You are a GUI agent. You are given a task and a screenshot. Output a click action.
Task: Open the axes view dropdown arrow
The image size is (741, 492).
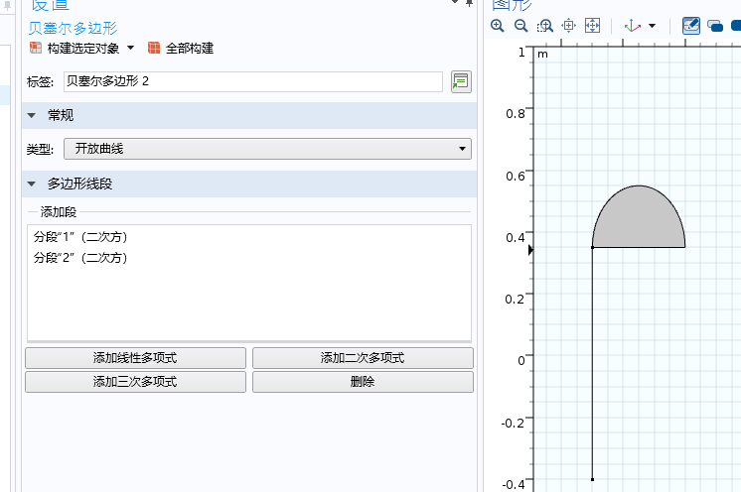coord(653,26)
